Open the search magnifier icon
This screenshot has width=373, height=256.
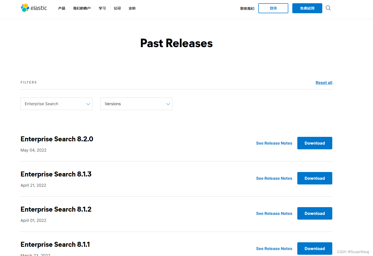[328, 8]
